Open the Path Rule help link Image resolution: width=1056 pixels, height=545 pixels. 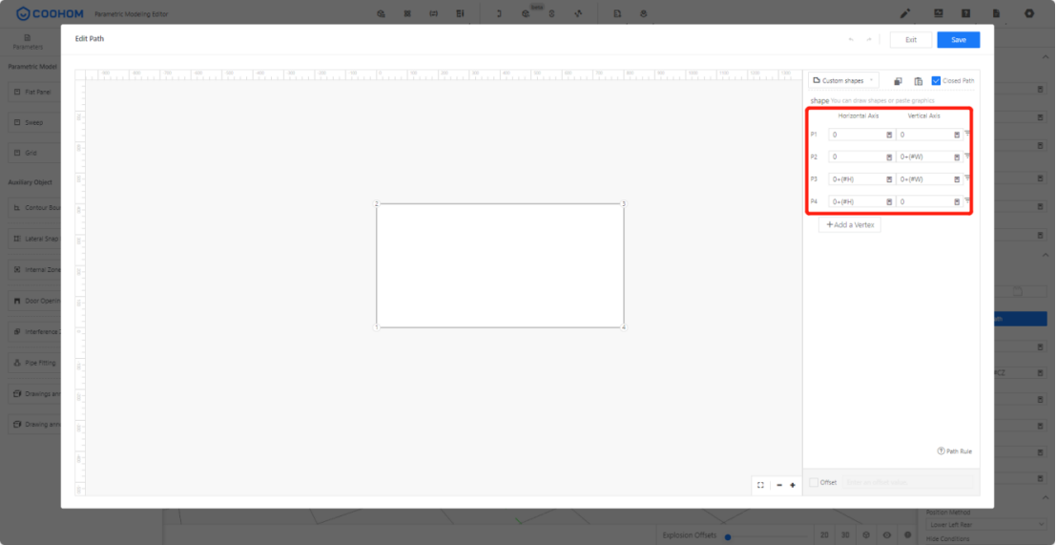(954, 451)
